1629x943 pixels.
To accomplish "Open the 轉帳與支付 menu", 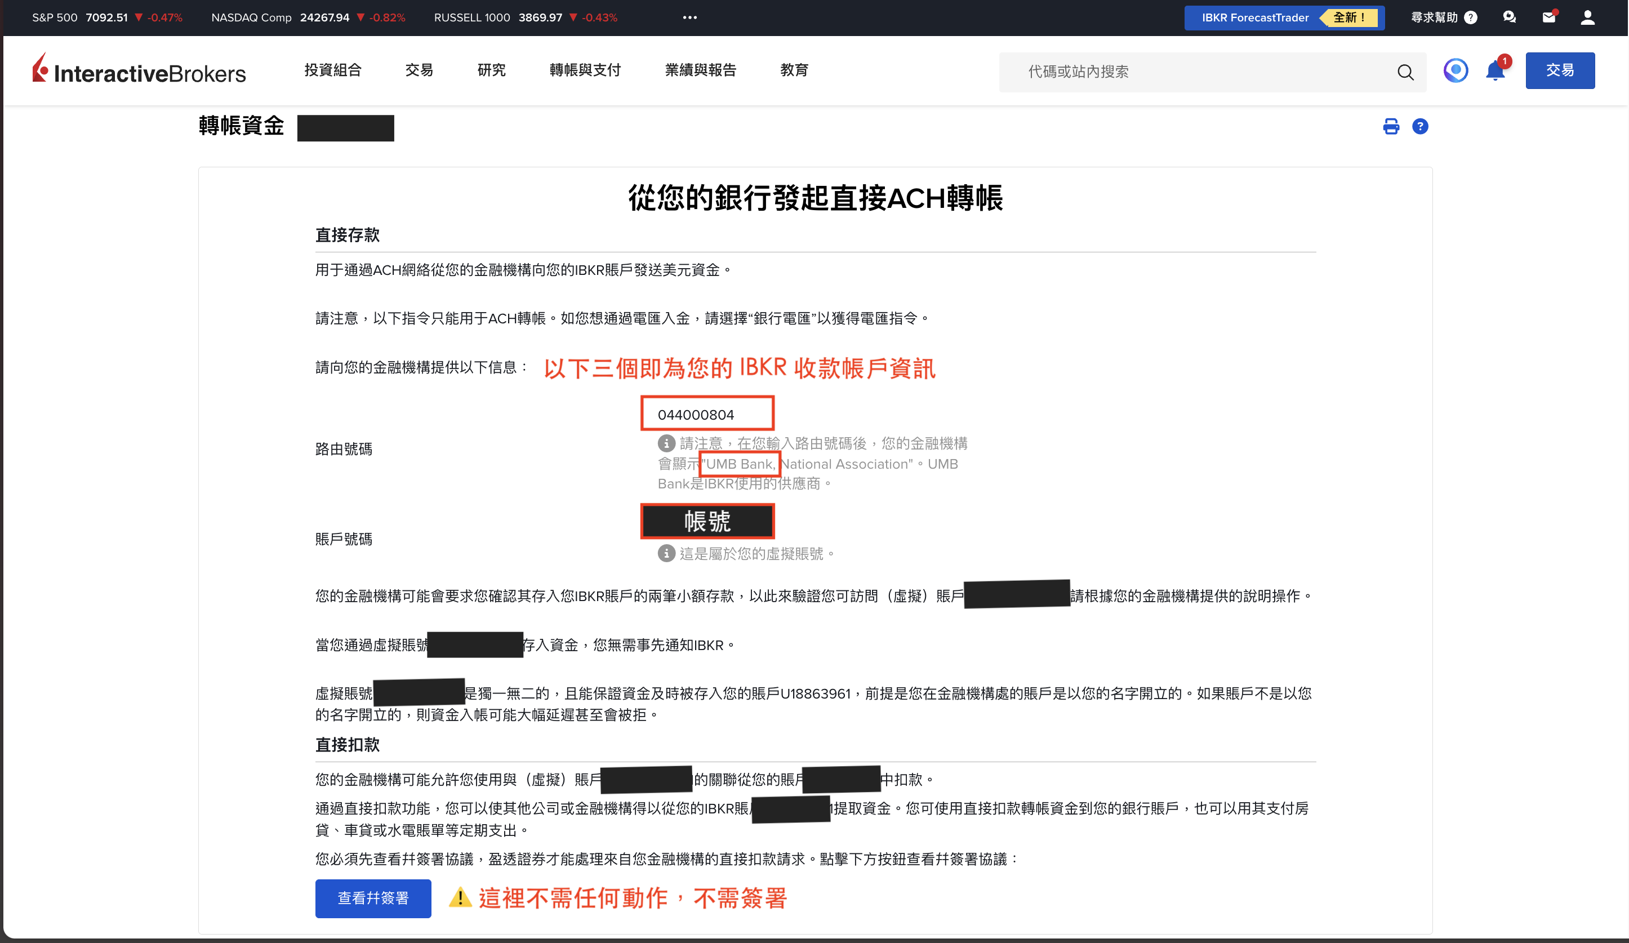I will tap(584, 70).
